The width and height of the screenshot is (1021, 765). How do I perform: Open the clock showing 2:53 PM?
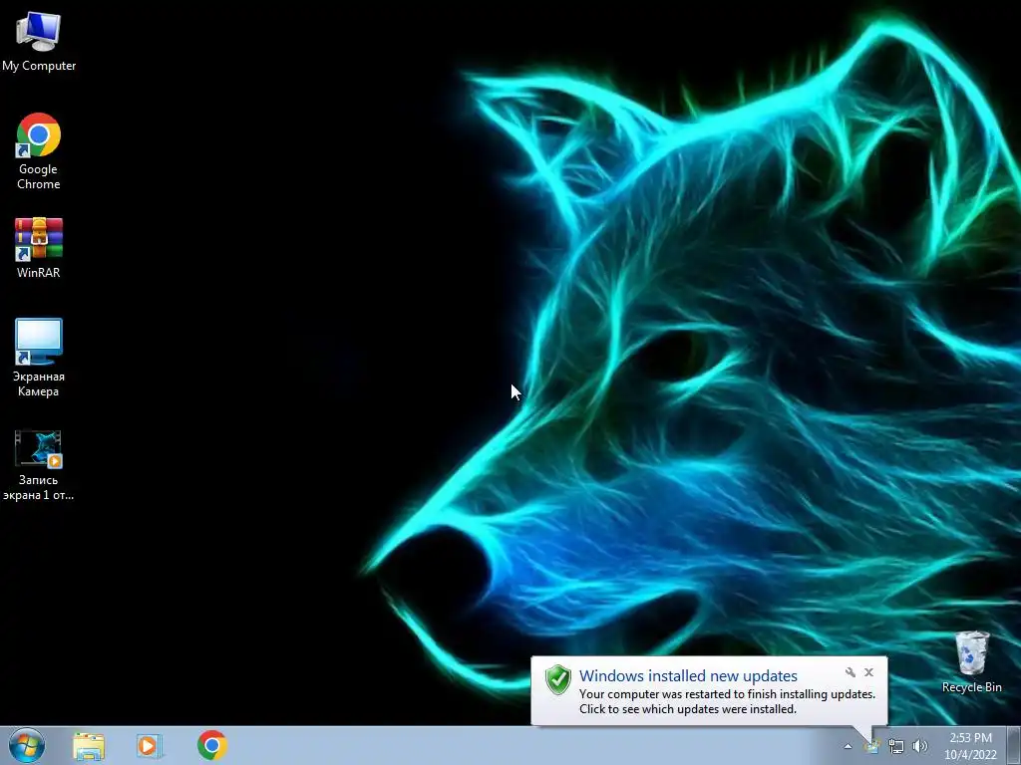970,746
